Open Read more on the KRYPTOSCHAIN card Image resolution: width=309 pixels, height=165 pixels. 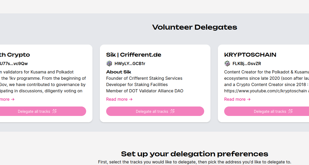pyautogui.click(x=234, y=99)
